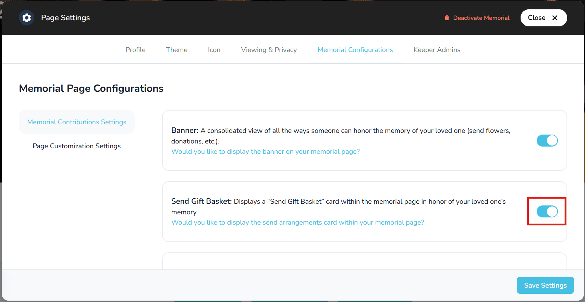
Task: Open Page Customization Settings section
Action: point(77,146)
